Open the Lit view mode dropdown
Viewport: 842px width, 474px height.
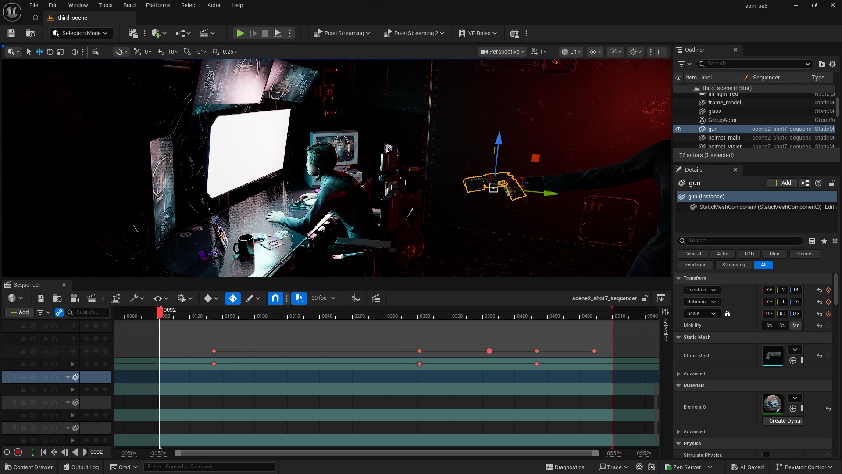point(571,52)
